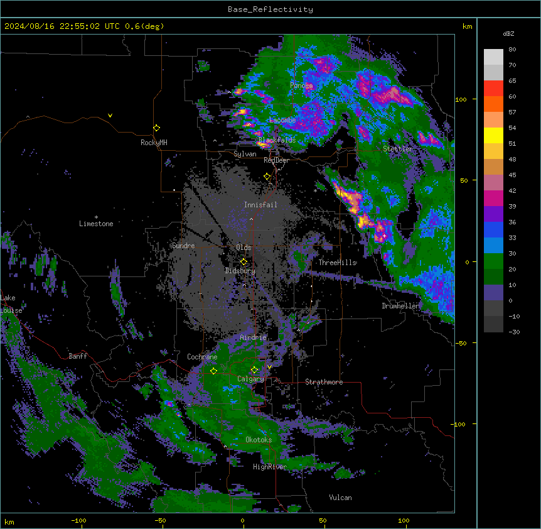Click the RockyMH label
The width and height of the screenshot is (541, 529).
click(x=154, y=143)
